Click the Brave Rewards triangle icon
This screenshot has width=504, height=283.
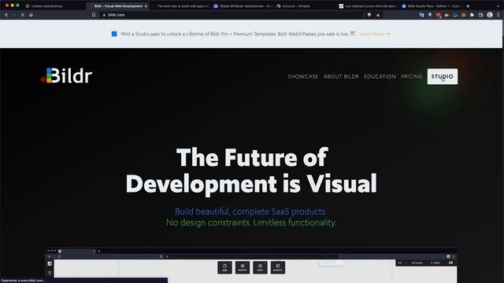tap(378, 15)
